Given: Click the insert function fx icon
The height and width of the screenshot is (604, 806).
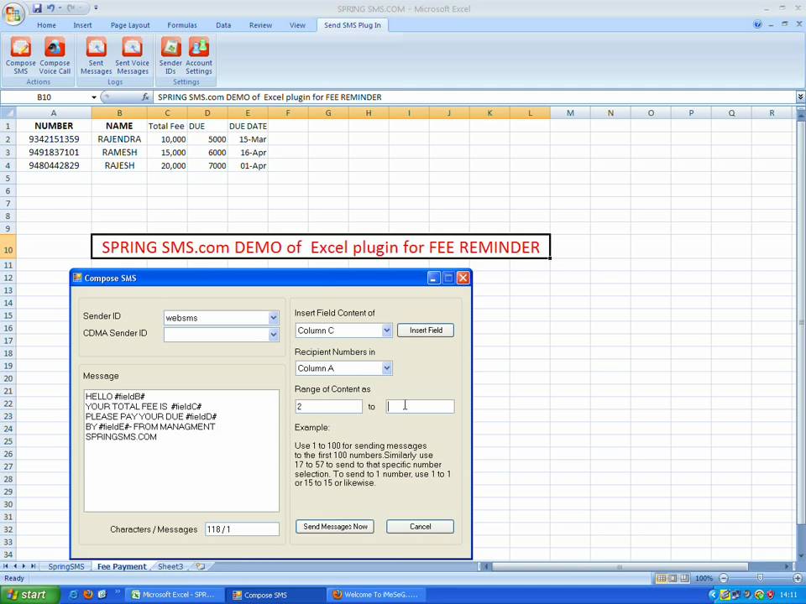Looking at the screenshot, I should pyautogui.click(x=145, y=96).
